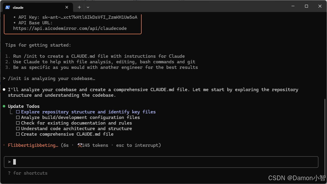Screen dimensions: 327x184
Task: Close the claude terminal tab
Action: 67,7
